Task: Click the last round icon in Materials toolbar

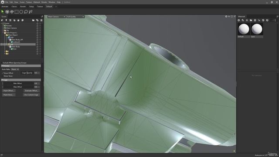Action: tap(267, 20)
